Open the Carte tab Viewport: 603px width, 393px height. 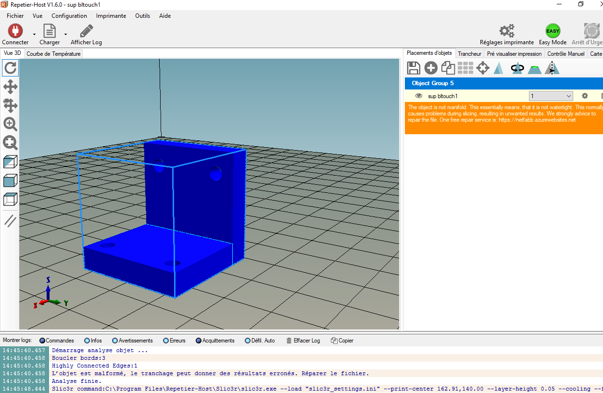596,54
